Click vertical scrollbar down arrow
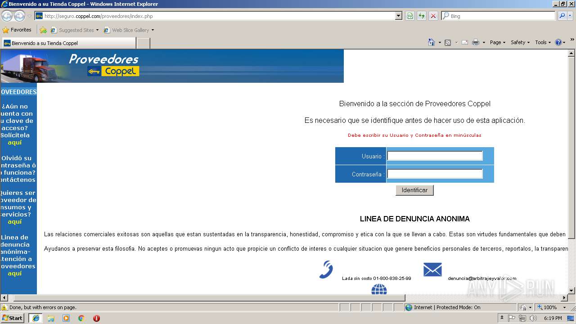The width and height of the screenshot is (576, 324). point(571,291)
